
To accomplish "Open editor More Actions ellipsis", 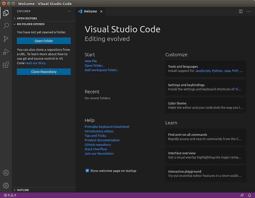I will coord(249,11).
